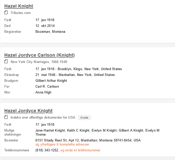Open the Hazel Jordyce Knight record

click(x=28, y=111)
